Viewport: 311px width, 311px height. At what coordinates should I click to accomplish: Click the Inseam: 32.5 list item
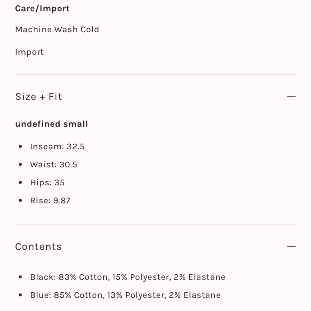[x=57, y=146]
